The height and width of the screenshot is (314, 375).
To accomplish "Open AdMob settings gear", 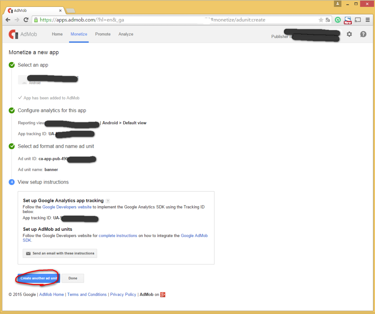I will coord(349,34).
